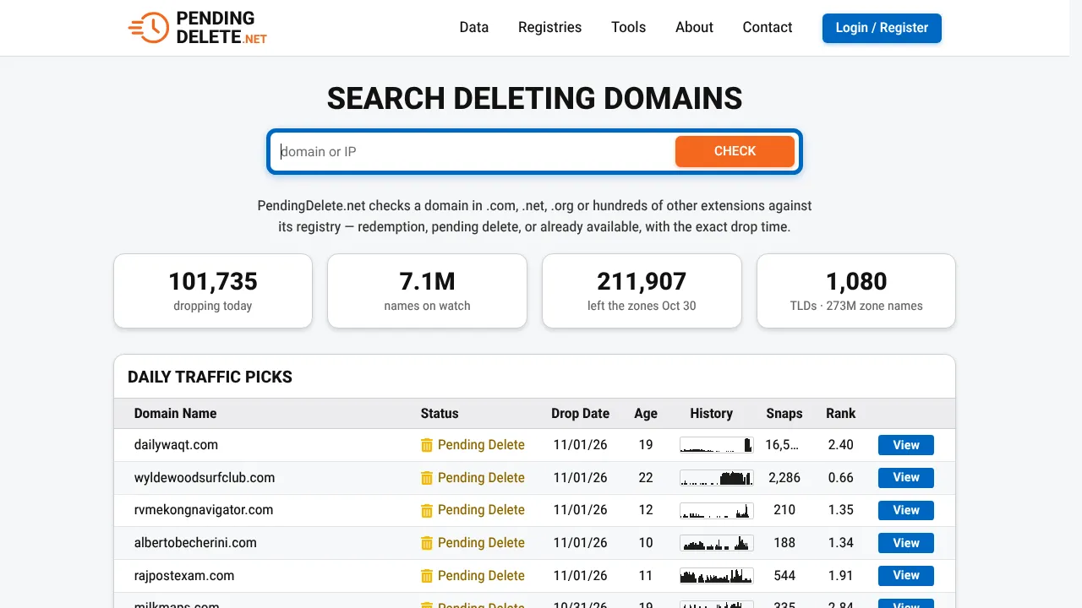Open the wyldewoodsurfclub.com domain link
1082x608 pixels.
205,478
